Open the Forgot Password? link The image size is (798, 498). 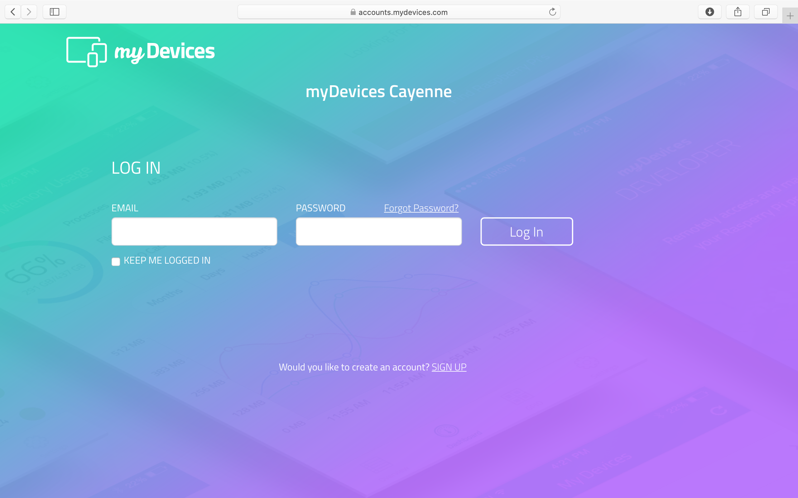tap(421, 208)
